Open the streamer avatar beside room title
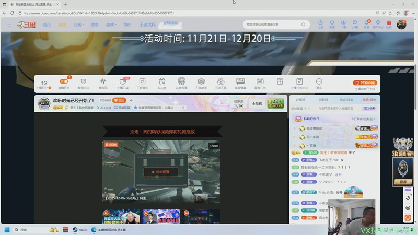The height and width of the screenshot is (235, 418). point(44,103)
